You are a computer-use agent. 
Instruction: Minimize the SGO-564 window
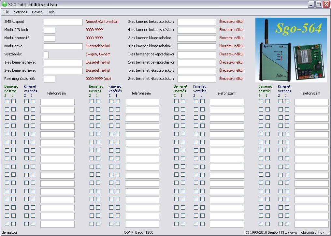[311, 5]
